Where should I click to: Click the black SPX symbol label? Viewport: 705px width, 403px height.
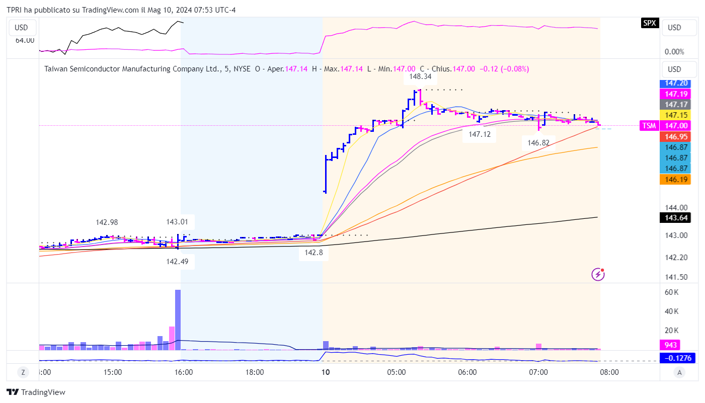pyautogui.click(x=649, y=23)
